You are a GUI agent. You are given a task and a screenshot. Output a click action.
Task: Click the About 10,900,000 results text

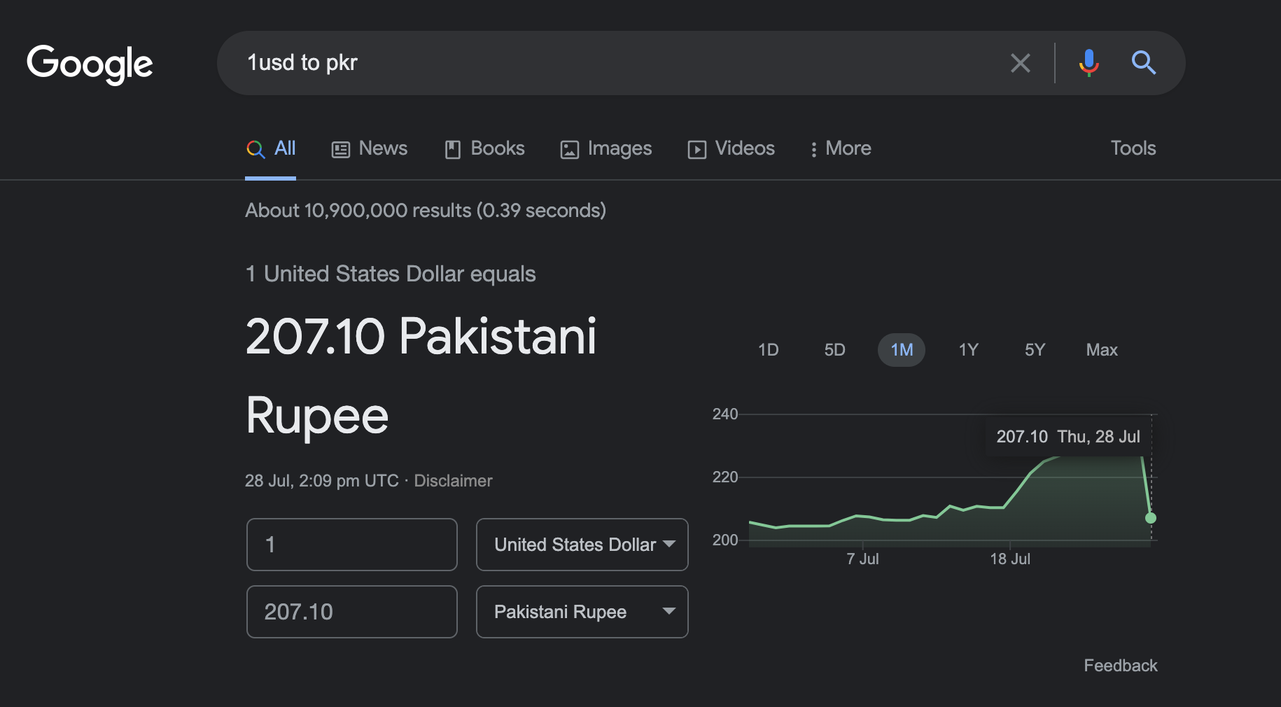(426, 211)
